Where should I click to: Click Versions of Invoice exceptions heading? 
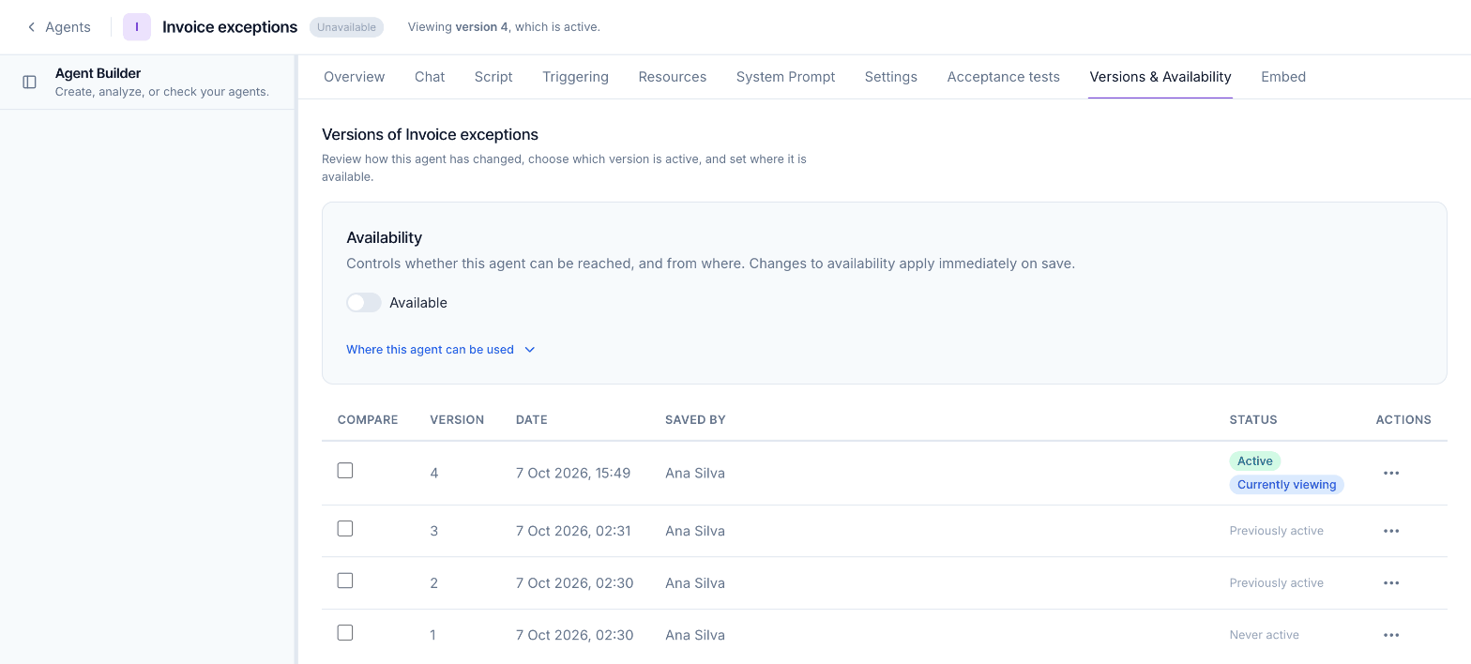pyautogui.click(x=431, y=135)
